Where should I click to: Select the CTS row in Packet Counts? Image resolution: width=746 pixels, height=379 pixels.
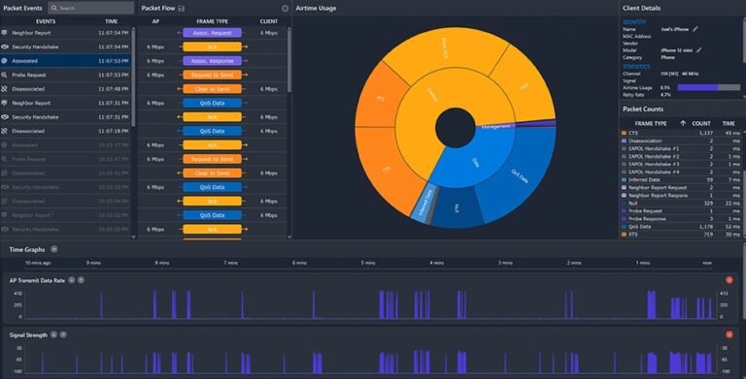point(681,133)
